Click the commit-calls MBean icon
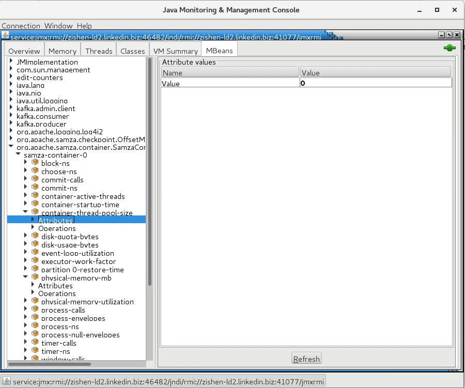465x388 pixels. pos(35,179)
